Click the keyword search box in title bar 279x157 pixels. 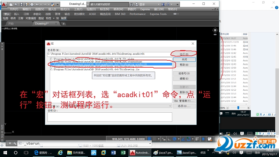pos(109,4)
